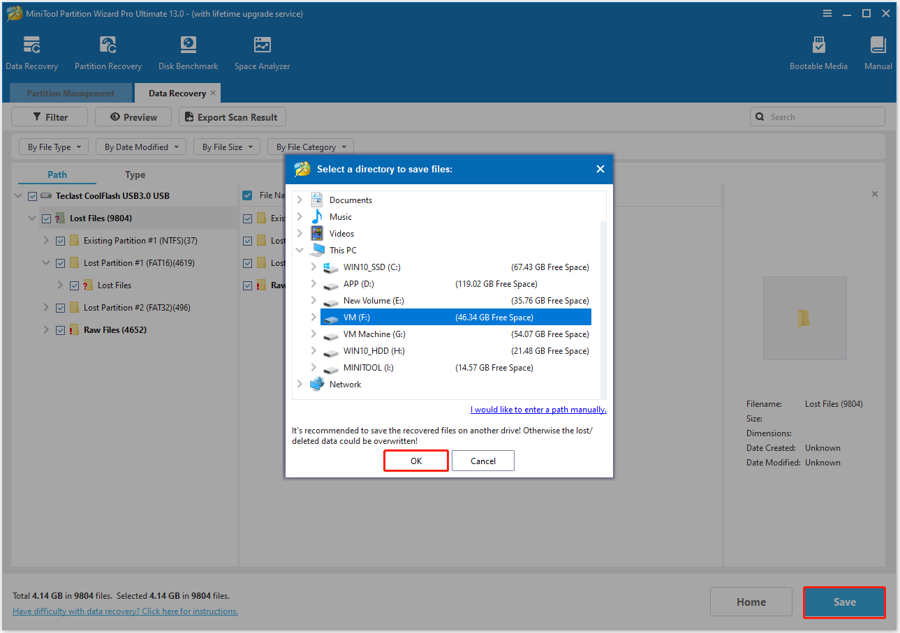Expand the VM (F:) drive node
Viewport: 900px width, 633px height.
[313, 317]
